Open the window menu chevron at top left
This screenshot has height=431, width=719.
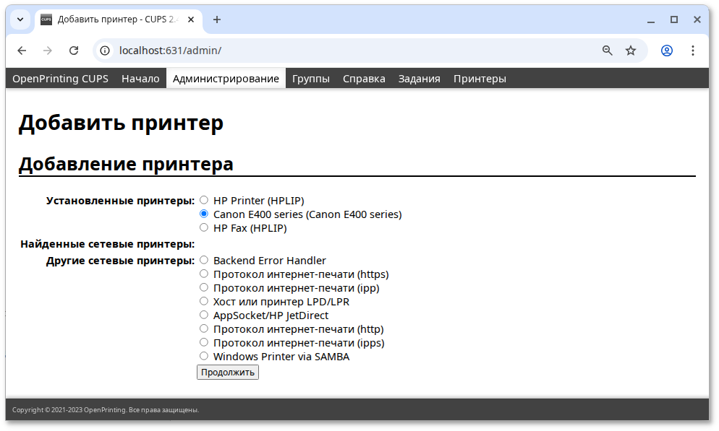19,19
